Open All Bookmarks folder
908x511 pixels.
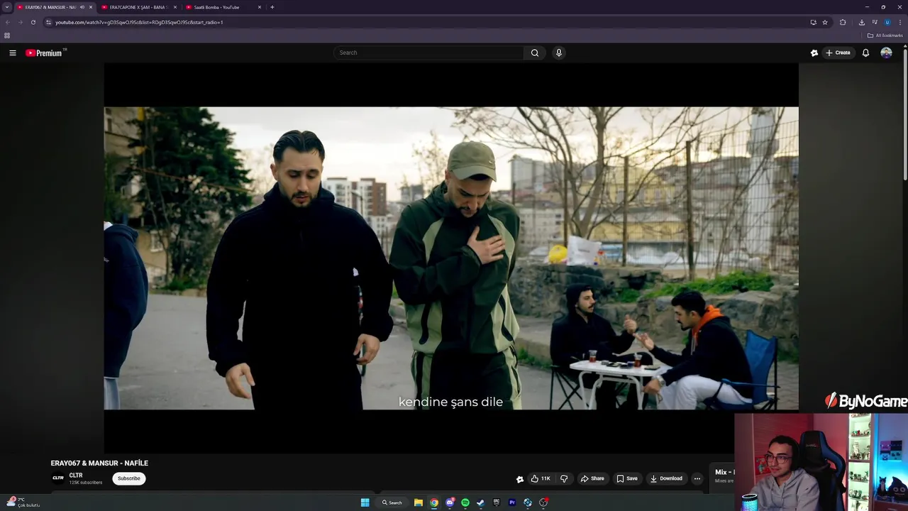[x=885, y=35]
